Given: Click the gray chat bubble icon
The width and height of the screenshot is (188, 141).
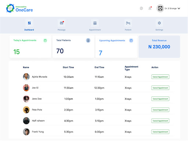Looking at the screenshot, I should click(141, 8).
